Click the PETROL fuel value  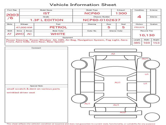click(x=58, y=27)
